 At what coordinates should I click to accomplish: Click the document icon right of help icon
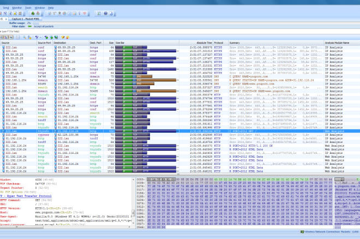coord(111,14)
